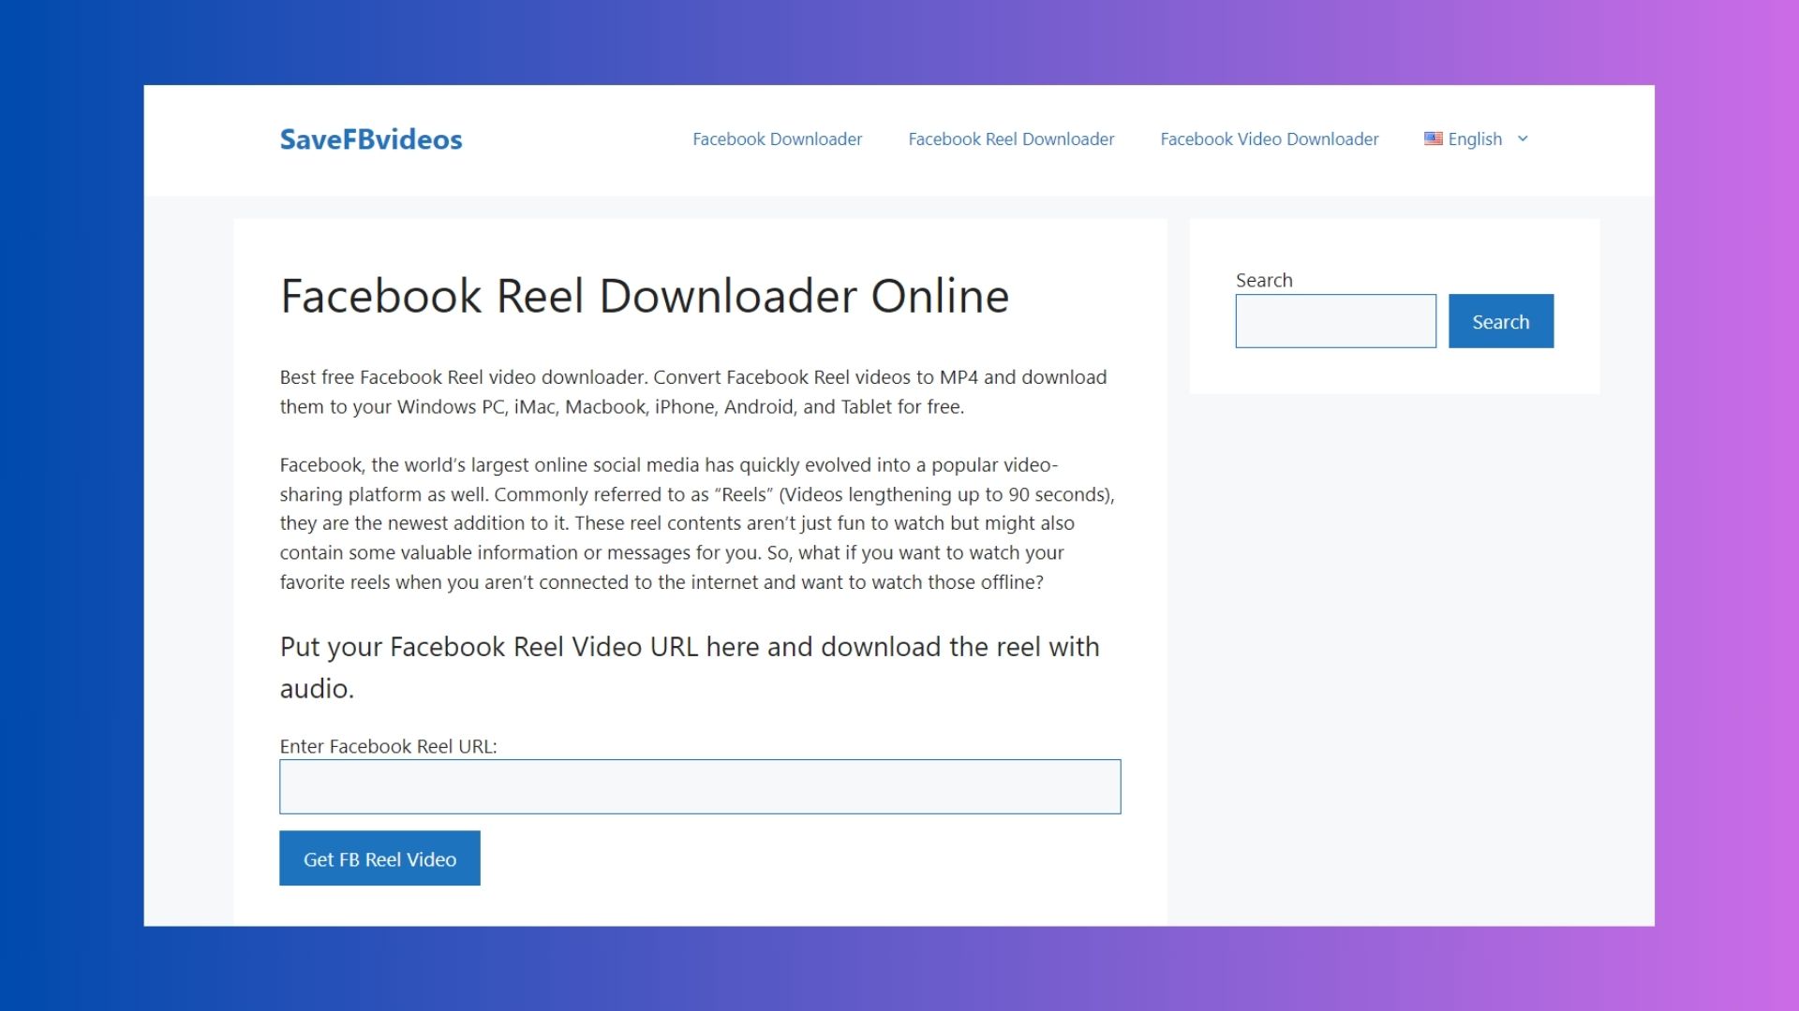Viewport: 1799px width, 1011px height.
Task: Click the 'Enter Facebook Reel URL:' label
Action: click(388, 746)
